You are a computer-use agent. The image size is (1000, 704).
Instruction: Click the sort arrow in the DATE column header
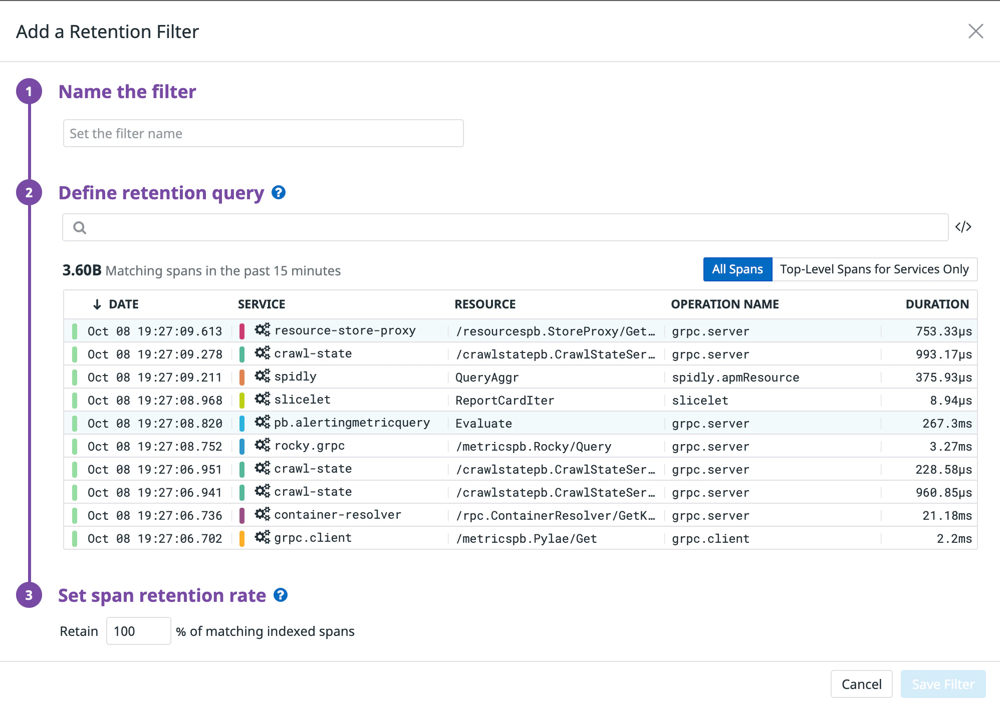97,304
